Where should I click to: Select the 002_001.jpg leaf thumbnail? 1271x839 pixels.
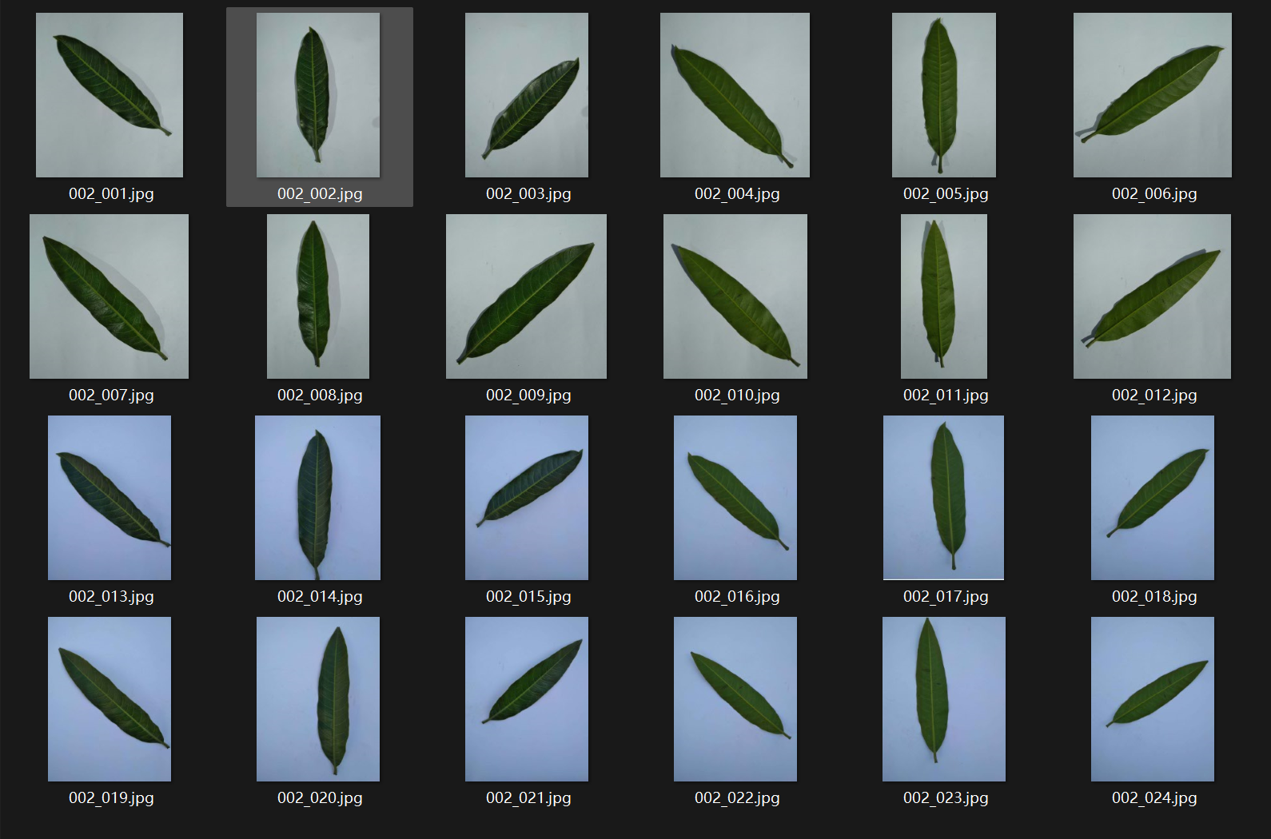(x=110, y=95)
